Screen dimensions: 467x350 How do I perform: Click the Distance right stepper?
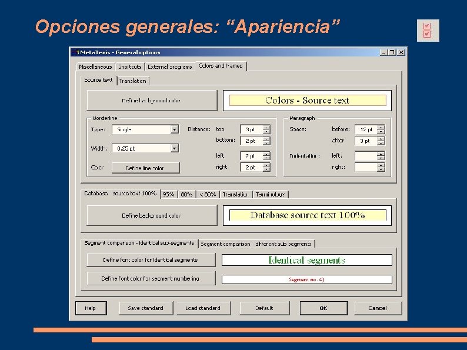266,167
